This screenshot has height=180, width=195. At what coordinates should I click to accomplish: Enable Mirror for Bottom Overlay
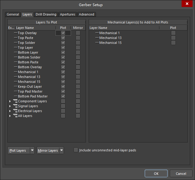tap(78, 67)
